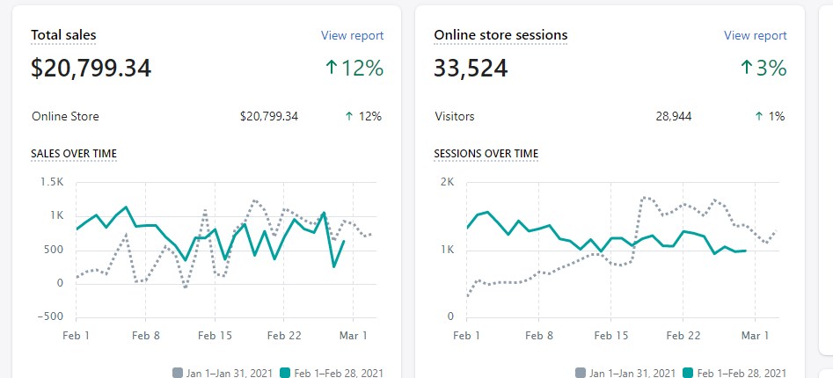Select the 28,944 visitors value

pos(674,116)
